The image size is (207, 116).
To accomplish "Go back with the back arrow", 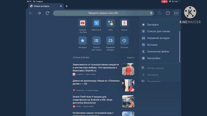I will point(31,13).
